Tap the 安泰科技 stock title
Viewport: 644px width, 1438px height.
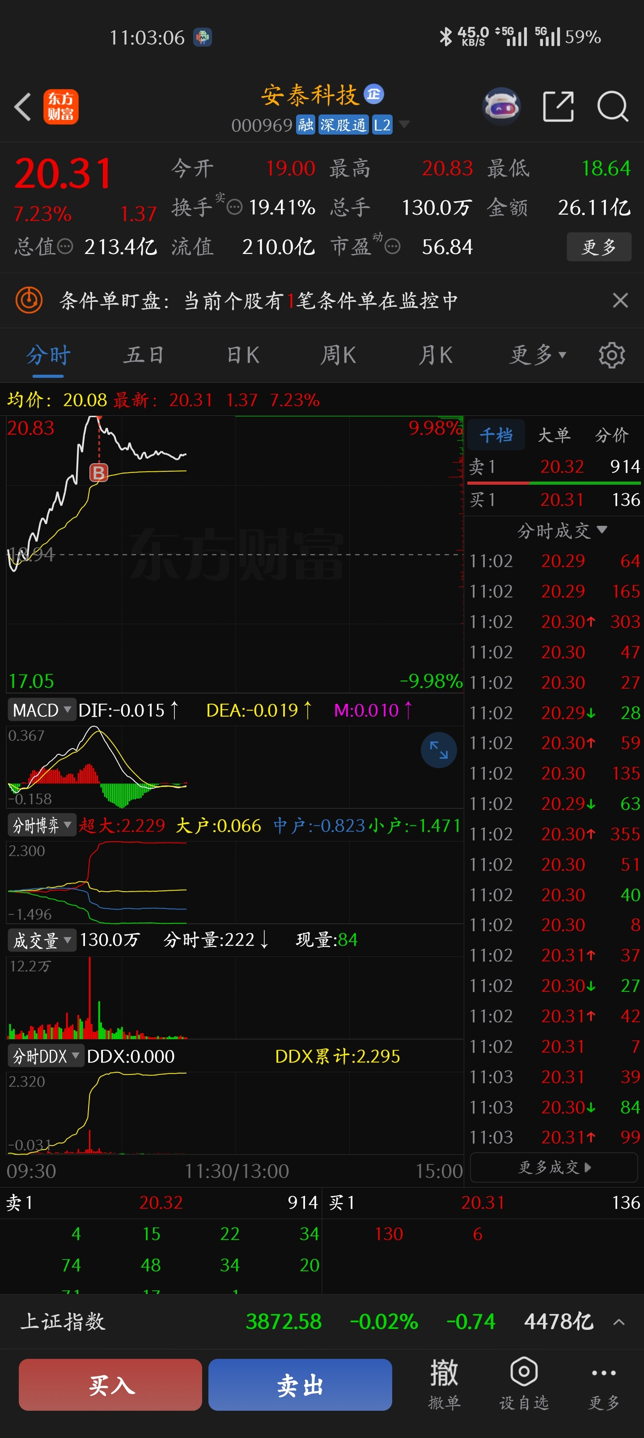[x=309, y=95]
